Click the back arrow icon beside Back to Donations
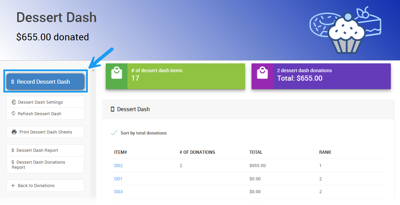 click(14, 186)
